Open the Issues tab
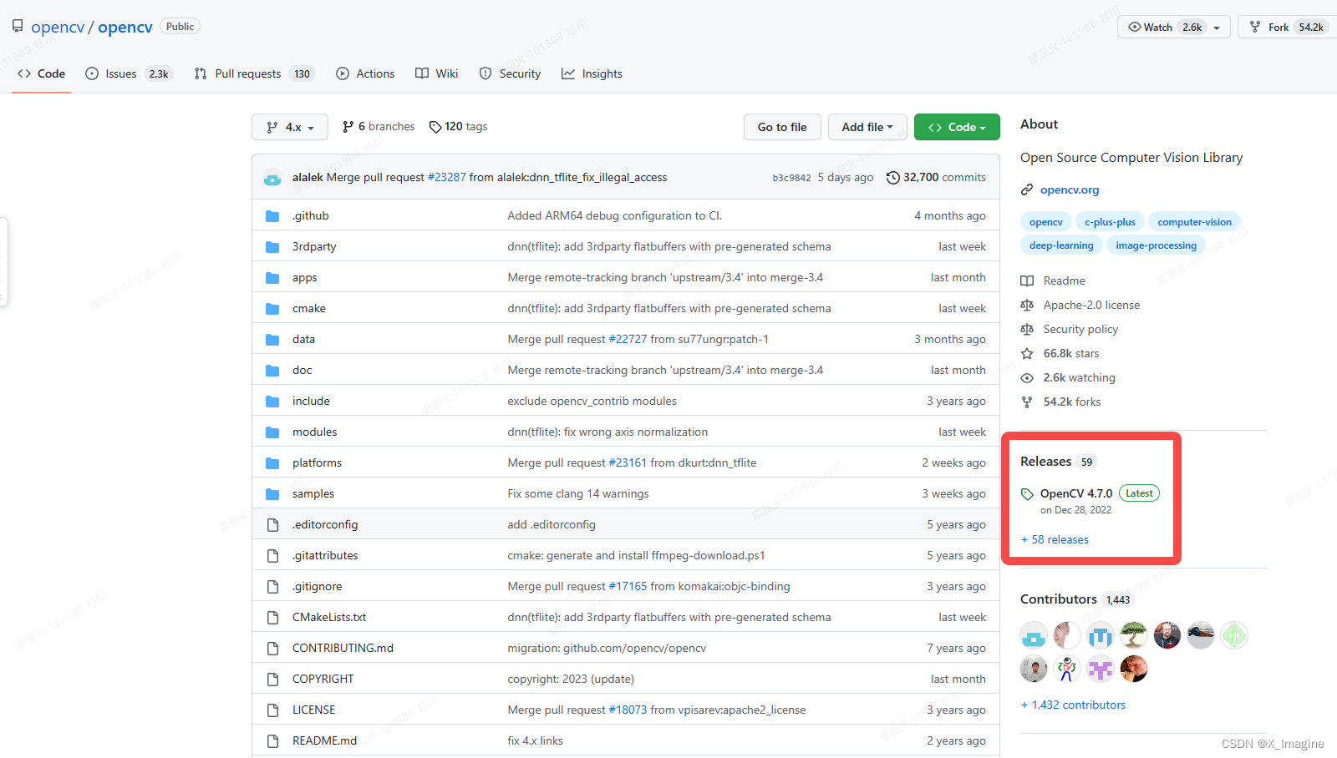This screenshot has width=1337, height=758. pos(130,73)
